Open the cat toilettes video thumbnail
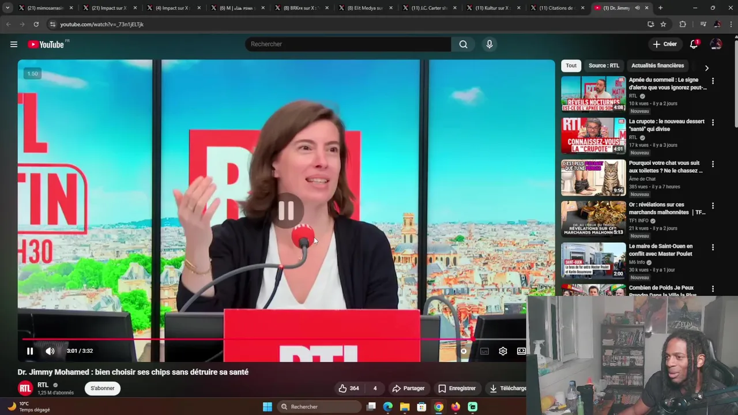The width and height of the screenshot is (738, 415). point(593,177)
